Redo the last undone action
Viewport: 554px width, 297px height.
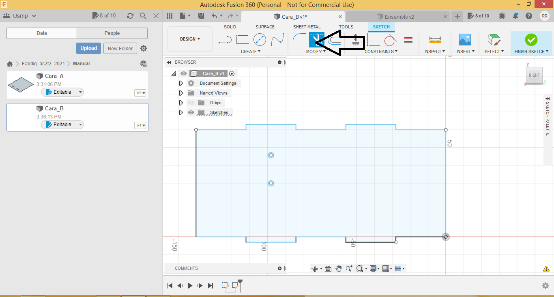230,16
